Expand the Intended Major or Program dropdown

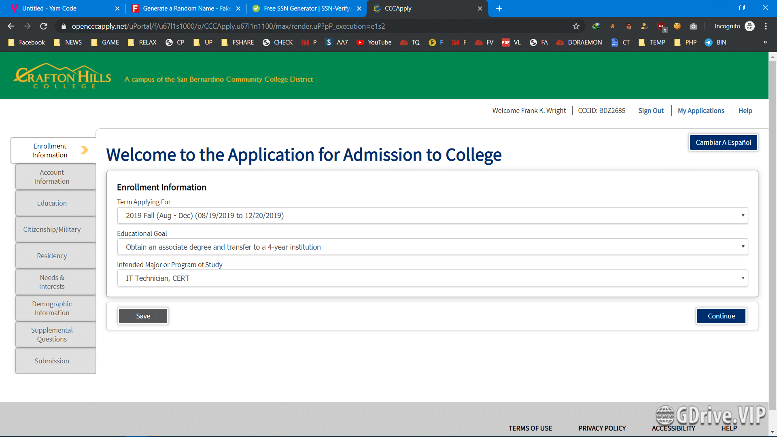(x=743, y=278)
